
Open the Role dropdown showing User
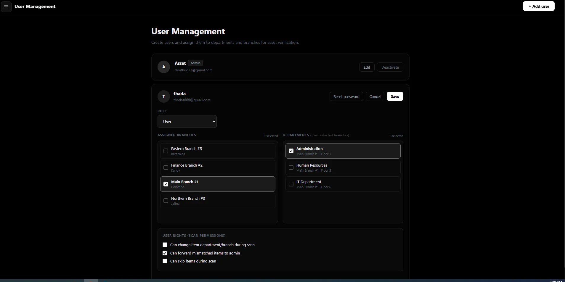click(187, 122)
